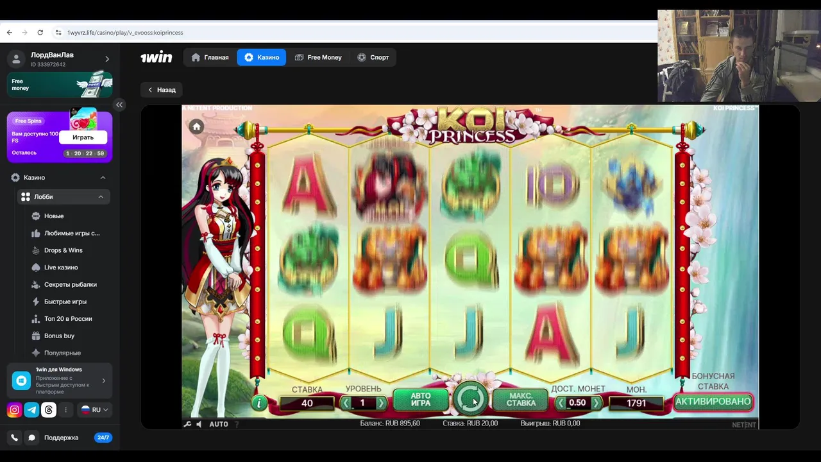Open more social links three-dot button
Screen dimensions: 821x462
tap(65, 410)
